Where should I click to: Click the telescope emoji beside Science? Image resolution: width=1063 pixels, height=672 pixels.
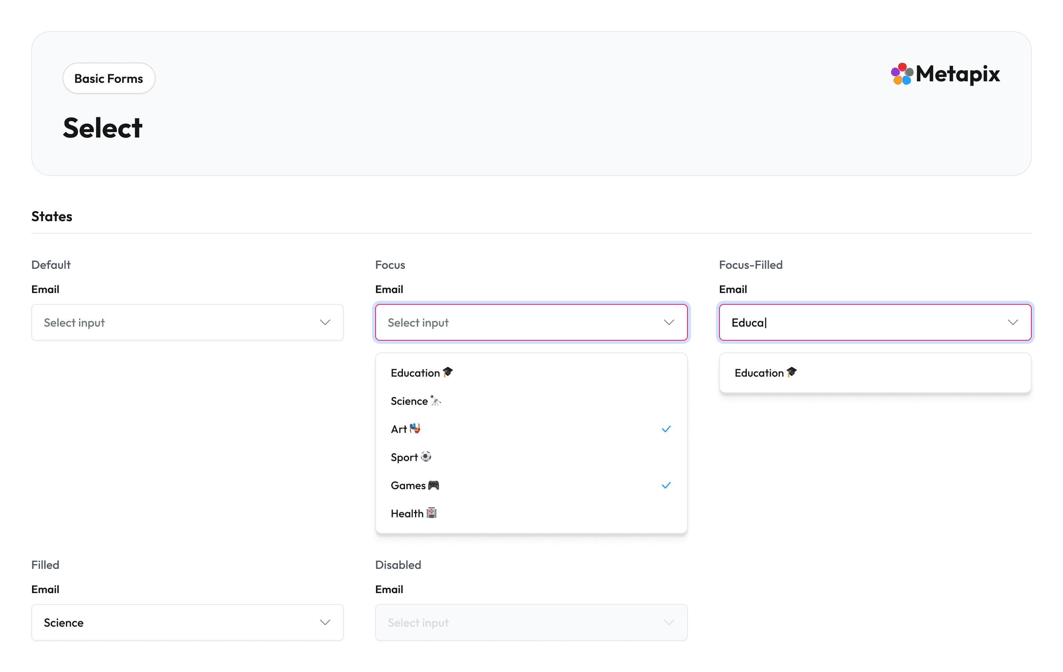(435, 400)
